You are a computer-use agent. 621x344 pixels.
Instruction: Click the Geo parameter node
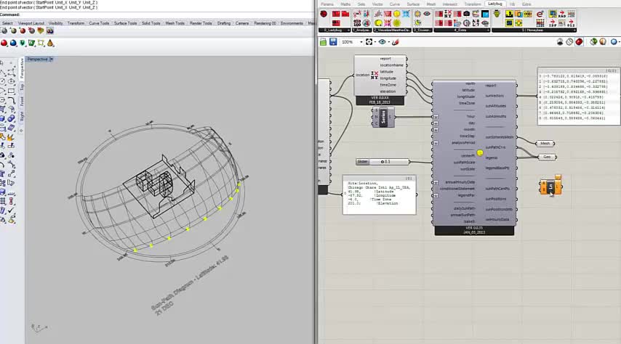(x=546, y=157)
